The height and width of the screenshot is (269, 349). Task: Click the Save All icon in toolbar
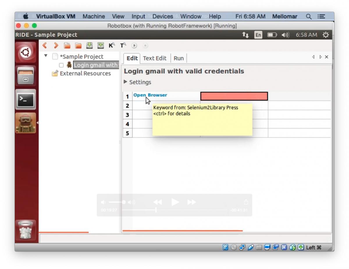coord(101,46)
